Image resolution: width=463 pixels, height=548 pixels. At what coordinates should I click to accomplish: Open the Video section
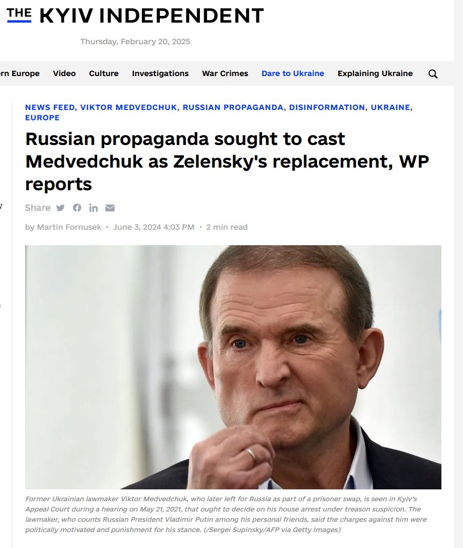(64, 74)
